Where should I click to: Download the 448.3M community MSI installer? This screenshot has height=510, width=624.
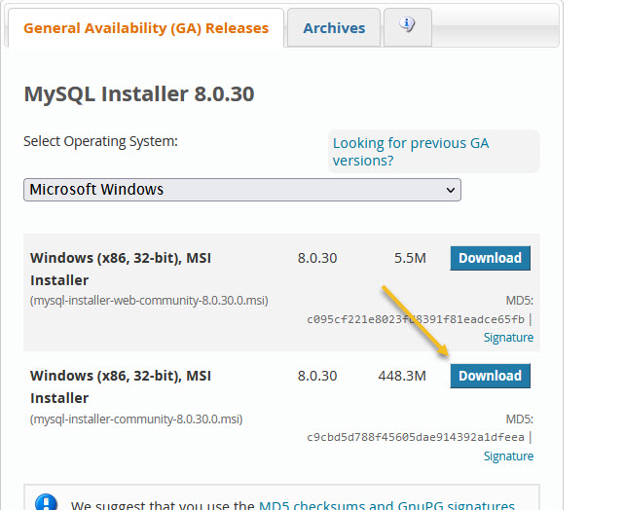point(490,376)
